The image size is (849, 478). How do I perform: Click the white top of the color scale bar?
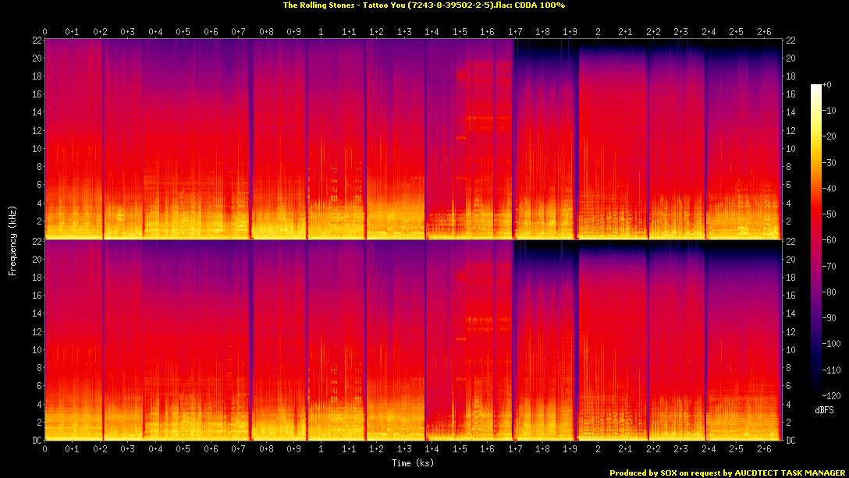pyautogui.click(x=816, y=87)
